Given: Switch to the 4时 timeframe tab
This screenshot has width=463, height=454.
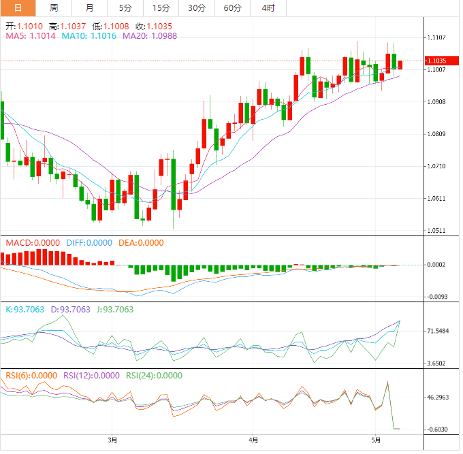Looking at the screenshot, I should pos(268,8).
